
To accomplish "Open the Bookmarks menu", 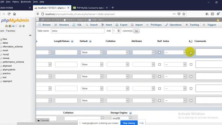I will click(26, 2).
